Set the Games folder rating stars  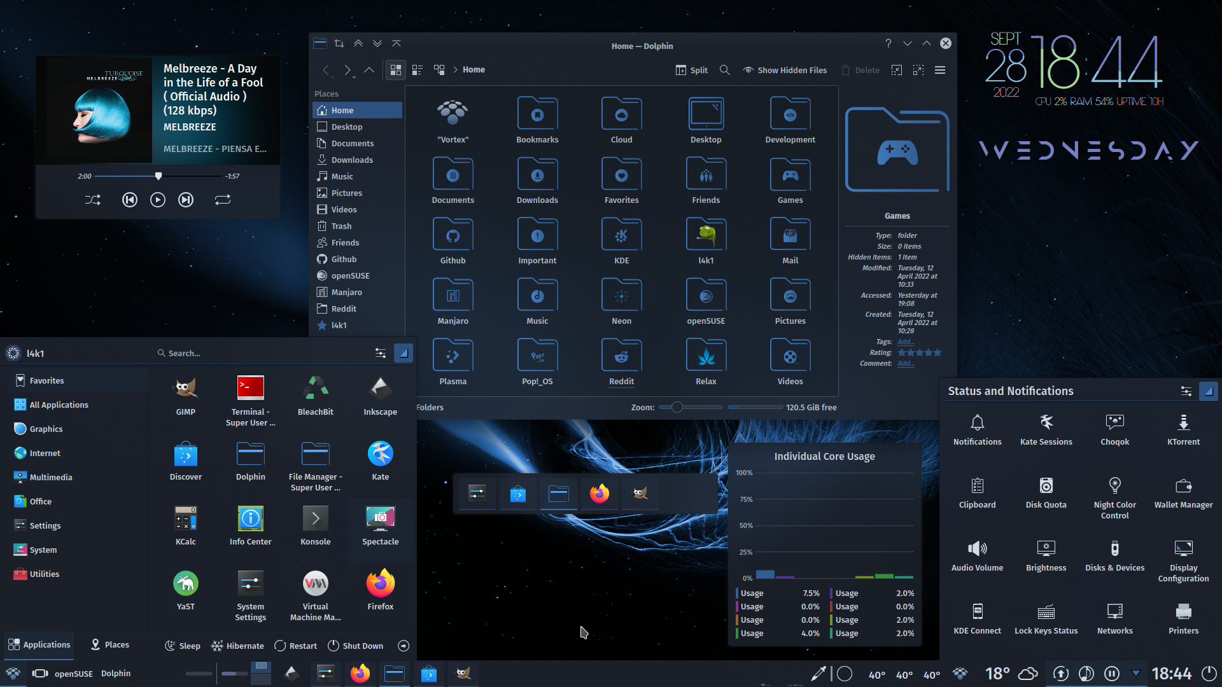(919, 352)
